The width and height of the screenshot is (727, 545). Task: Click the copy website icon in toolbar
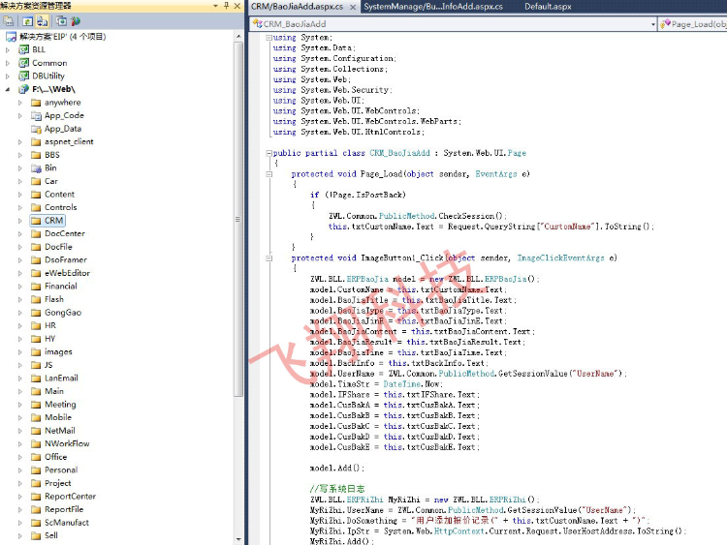point(61,20)
